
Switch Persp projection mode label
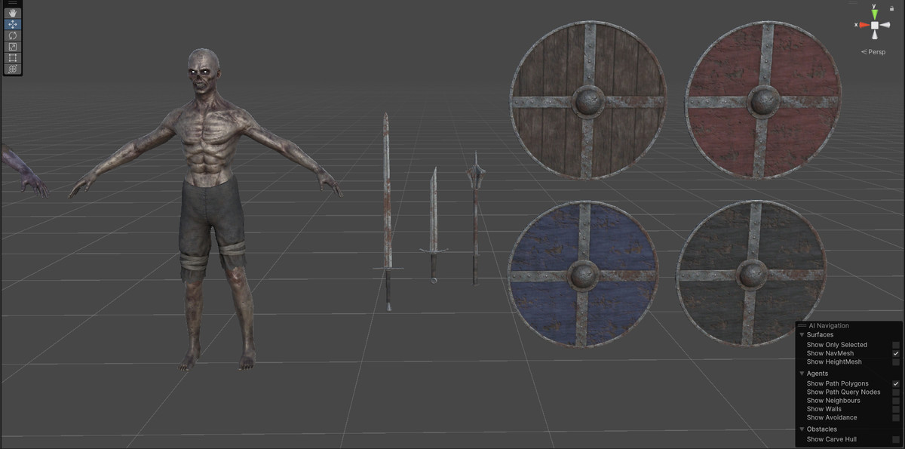coord(874,52)
